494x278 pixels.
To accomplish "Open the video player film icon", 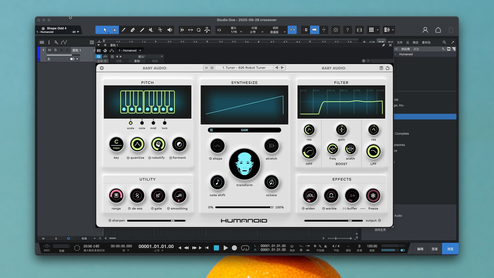I will pos(359,30).
